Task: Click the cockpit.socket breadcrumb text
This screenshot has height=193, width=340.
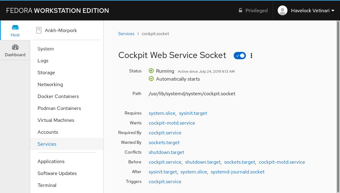Action: (x=155, y=34)
